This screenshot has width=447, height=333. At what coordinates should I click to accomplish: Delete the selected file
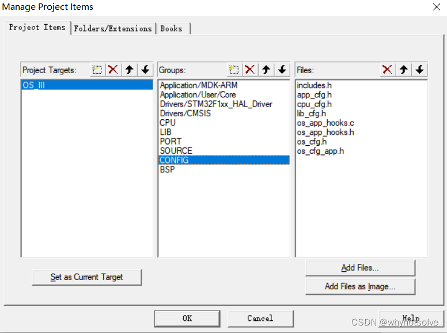387,70
